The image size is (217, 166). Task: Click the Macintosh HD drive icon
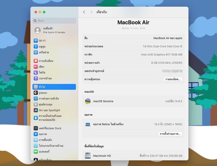[88, 156]
